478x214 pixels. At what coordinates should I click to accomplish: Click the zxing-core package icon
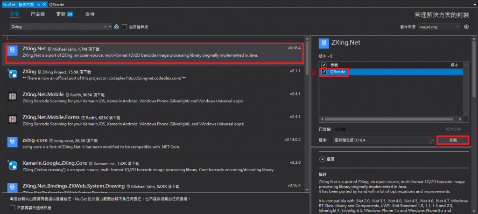(x=13, y=142)
